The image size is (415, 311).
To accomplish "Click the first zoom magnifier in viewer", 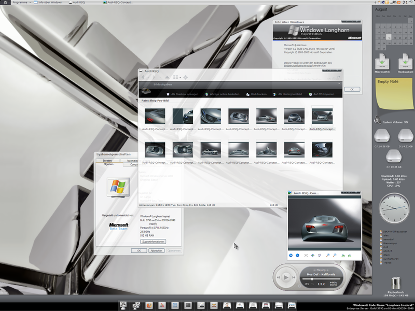I will (328, 255).
